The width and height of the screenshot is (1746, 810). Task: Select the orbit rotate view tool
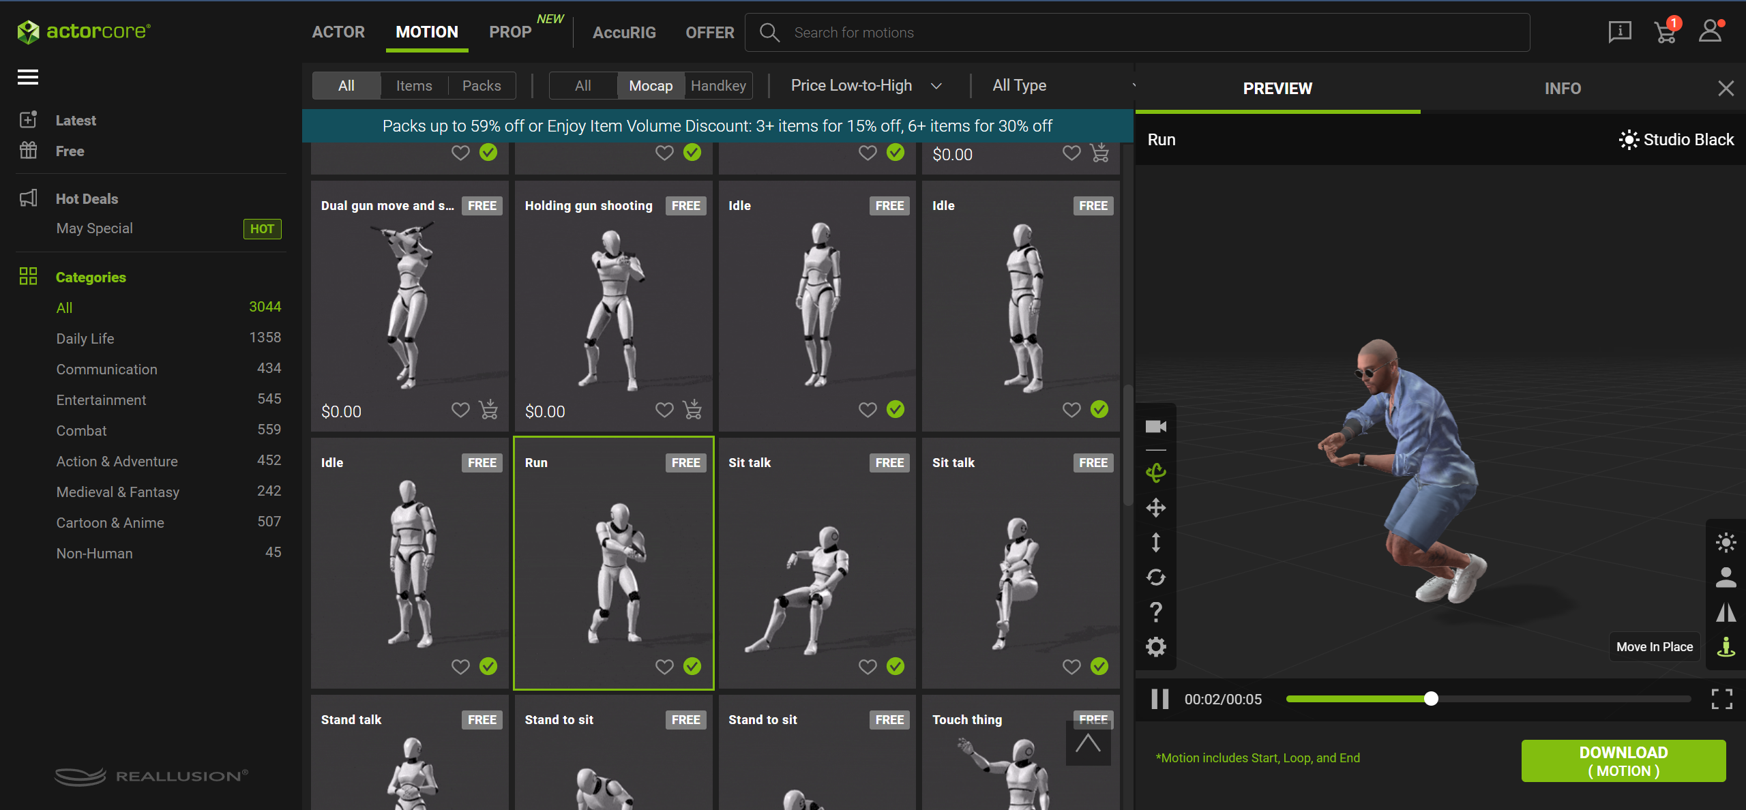pos(1155,472)
